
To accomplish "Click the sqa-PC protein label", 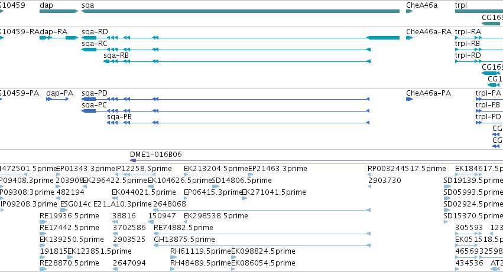I will tap(94, 105).
